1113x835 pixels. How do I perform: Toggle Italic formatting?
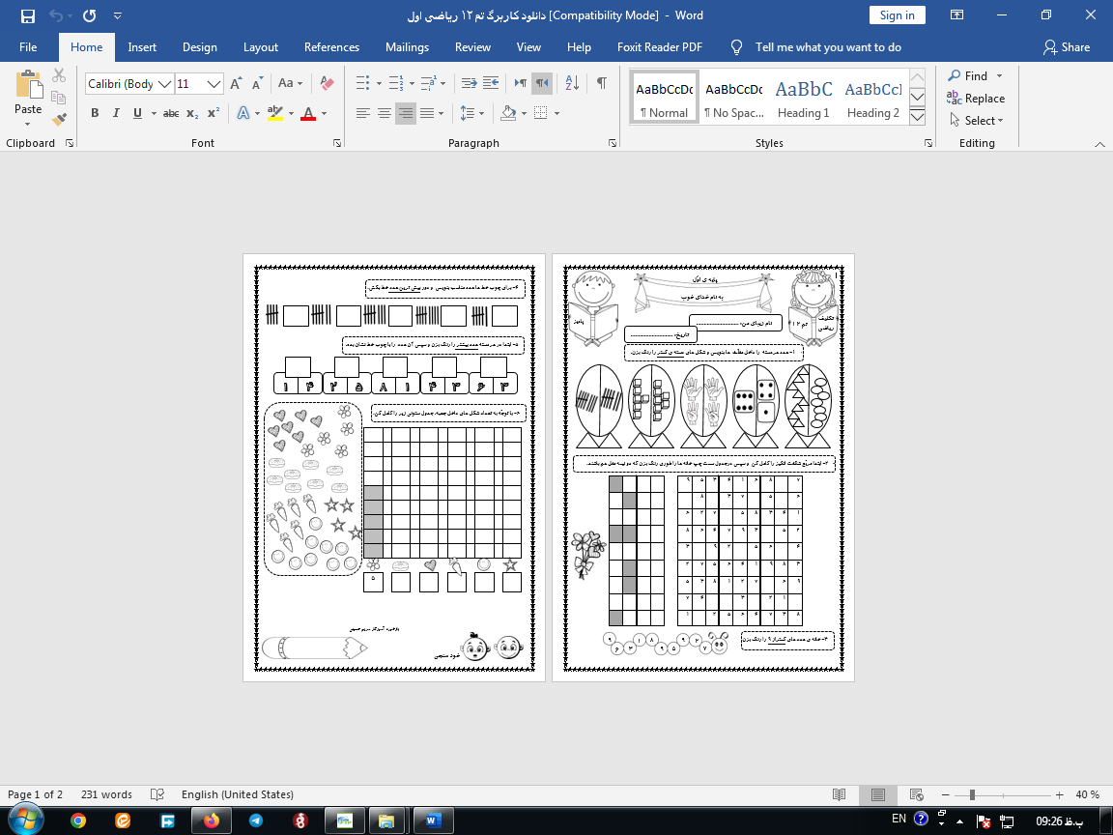[116, 113]
